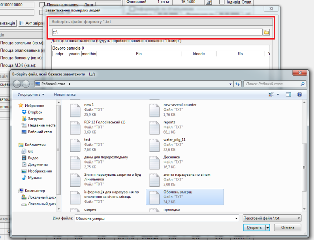Toggle the preview pane icon
The width and height of the screenshot is (314, 240).
point(288,95)
